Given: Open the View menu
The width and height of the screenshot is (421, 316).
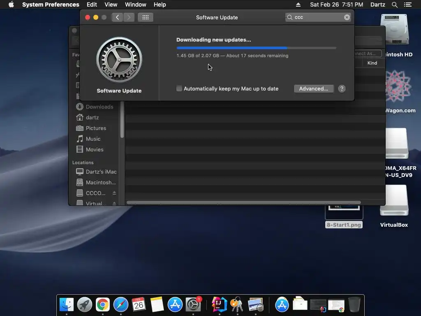Looking at the screenshot, I should [x=111, y=5].
